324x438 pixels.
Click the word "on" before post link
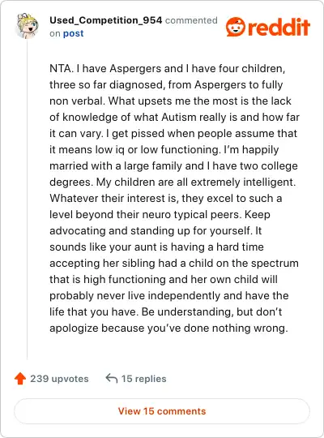pos(55,34)
